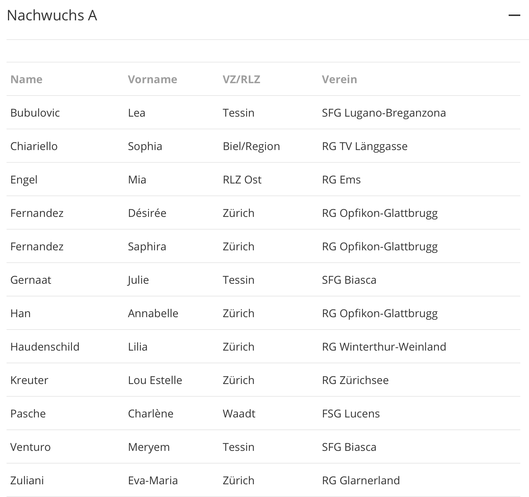
Task: Click RG Zürichsee club cell
Action: [x=355, y=380]
